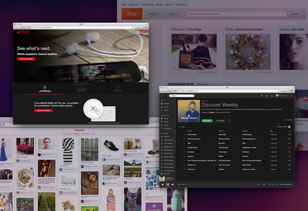
Task: Open Register on the Etsy page
Action: (154, 14)
